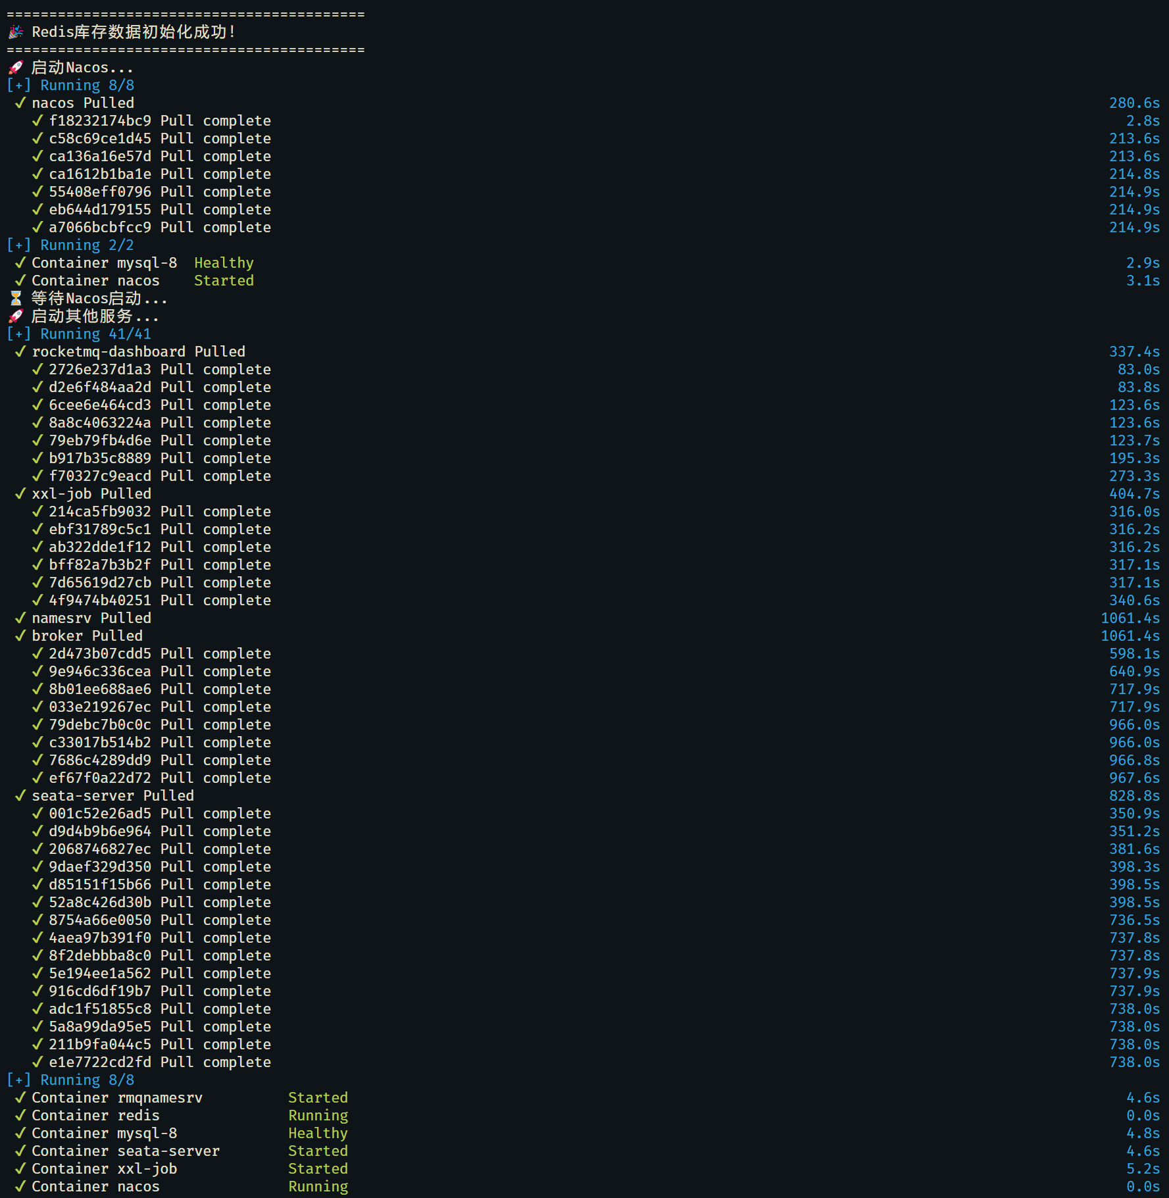Image resolution: width=1169 pixels, height=1198 pixels.
Task: Click the rocket emoji beside 启动其他服务
Action: (x=16, y=316)
